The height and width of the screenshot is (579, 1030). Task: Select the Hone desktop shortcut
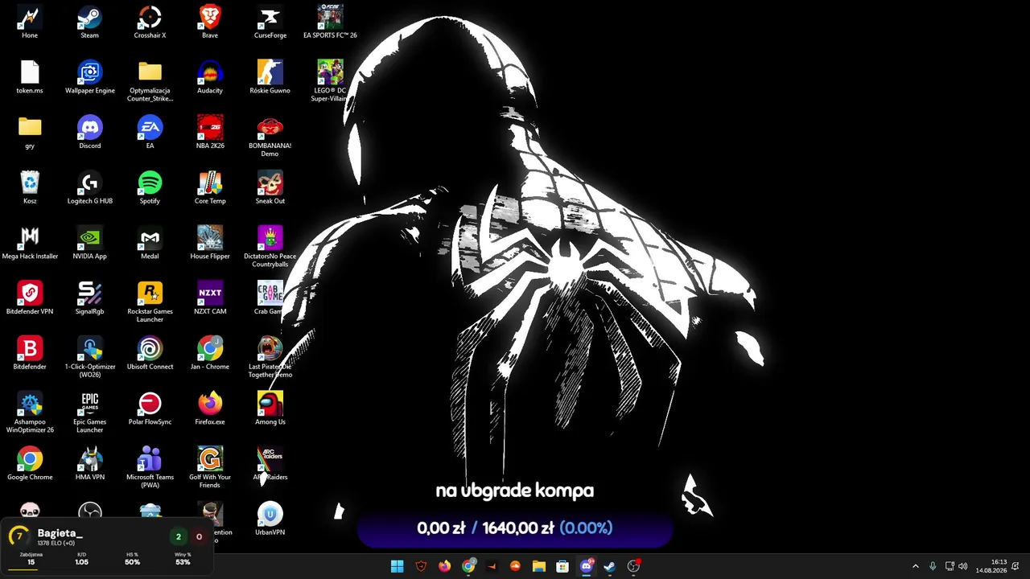coord(30,23)
